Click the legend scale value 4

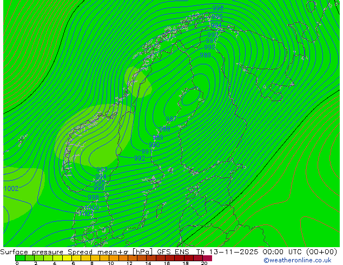point(55,263)
